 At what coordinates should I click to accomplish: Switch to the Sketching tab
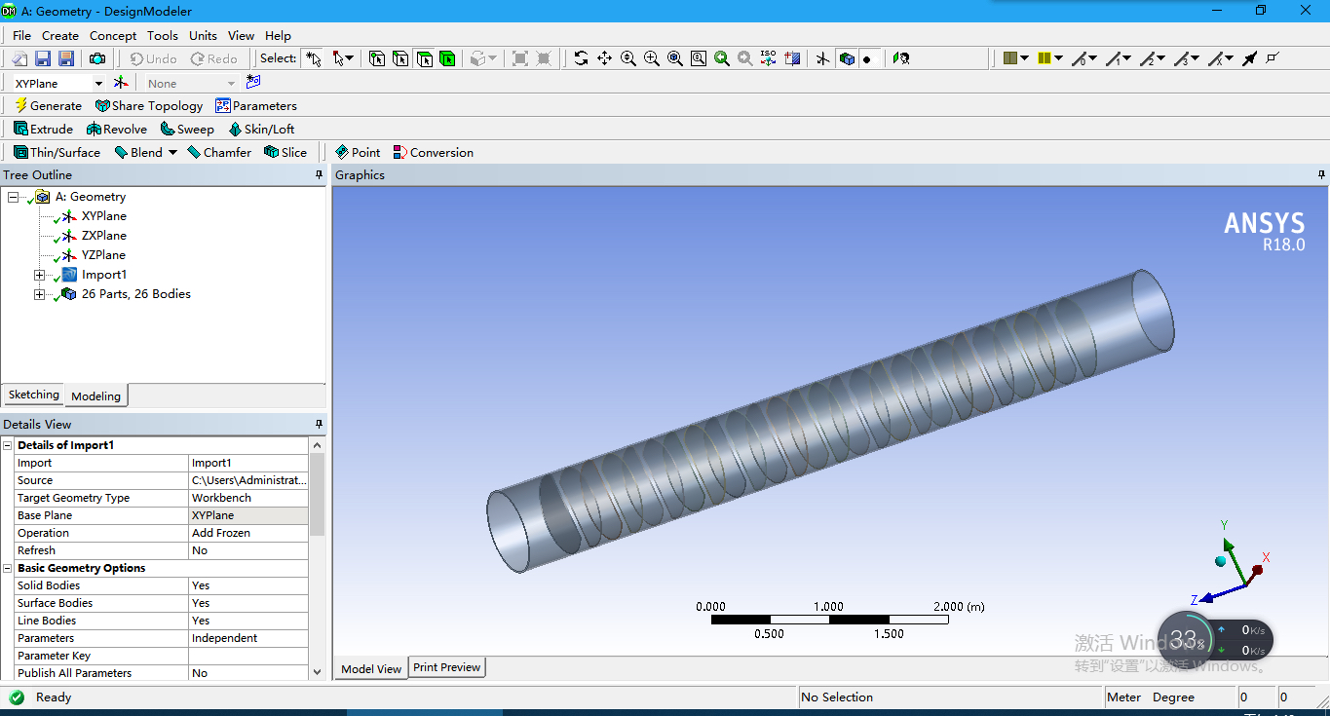pyautogui.click(x=34, y=395)
